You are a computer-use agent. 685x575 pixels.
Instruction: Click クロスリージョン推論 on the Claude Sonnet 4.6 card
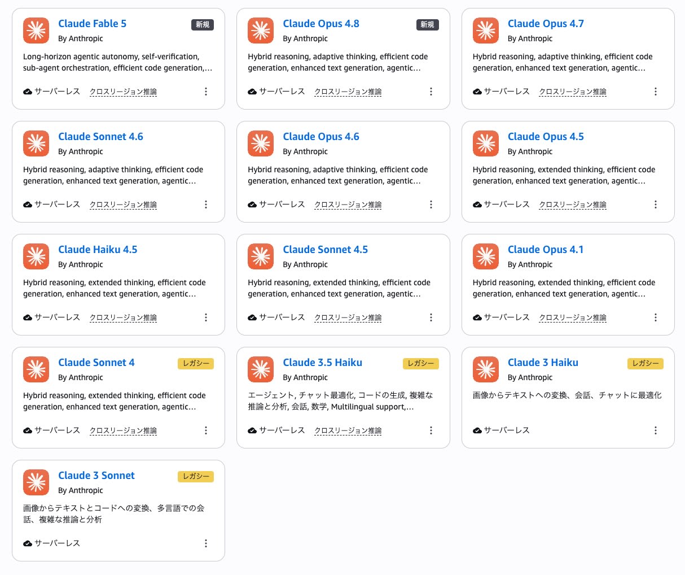[124, 204]
